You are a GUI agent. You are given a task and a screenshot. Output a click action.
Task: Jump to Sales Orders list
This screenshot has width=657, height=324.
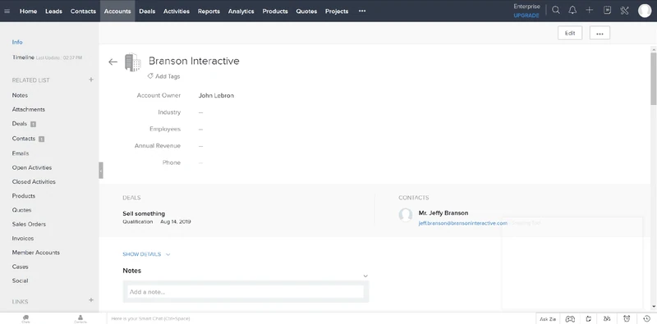click(x=29, y=225)
